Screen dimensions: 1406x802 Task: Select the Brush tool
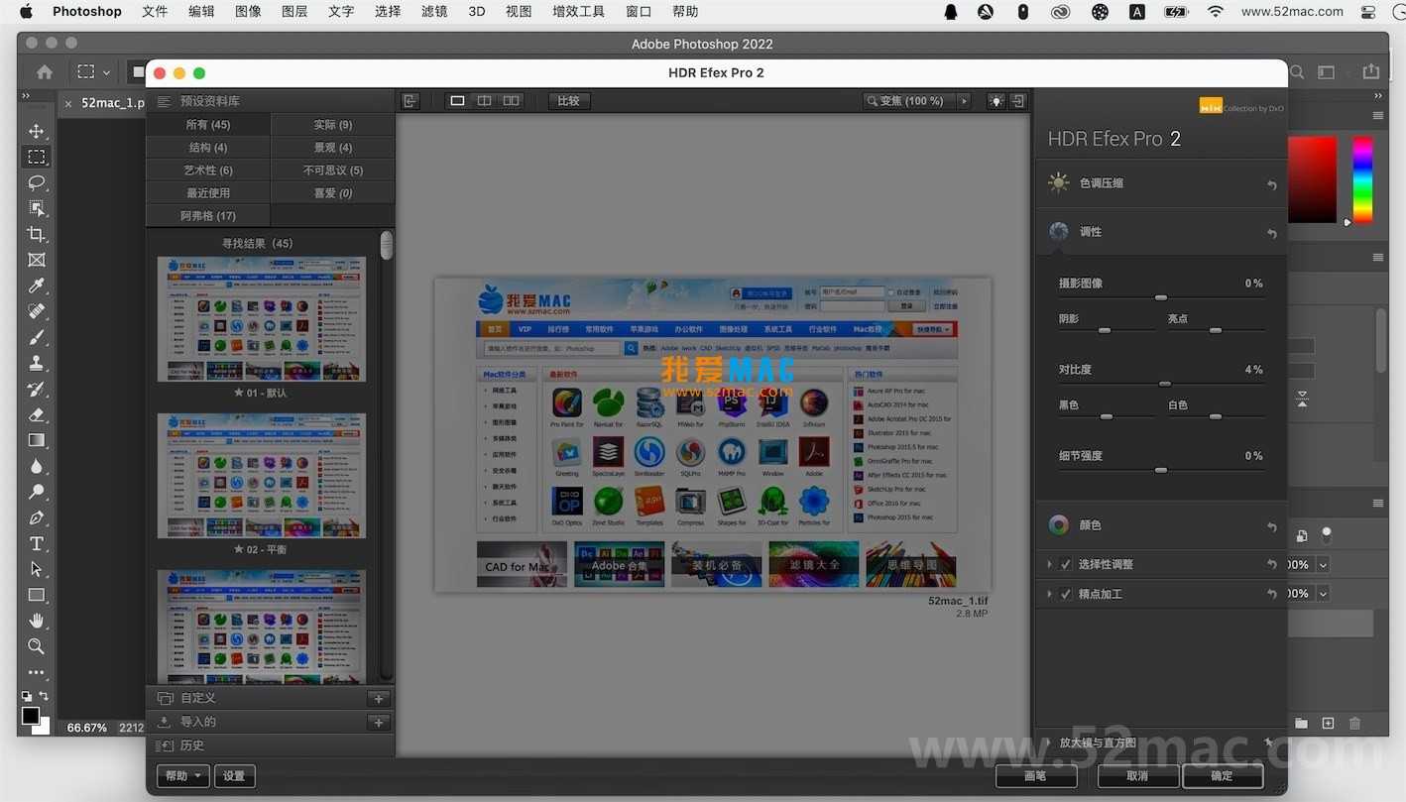37,337
